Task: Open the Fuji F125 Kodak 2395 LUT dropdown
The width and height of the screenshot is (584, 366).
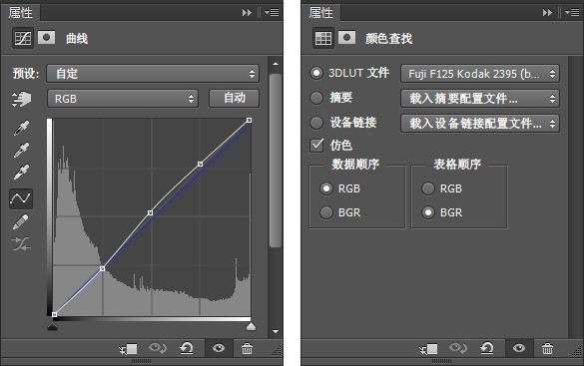Action: pyautogui.click(x=480, y=74)
